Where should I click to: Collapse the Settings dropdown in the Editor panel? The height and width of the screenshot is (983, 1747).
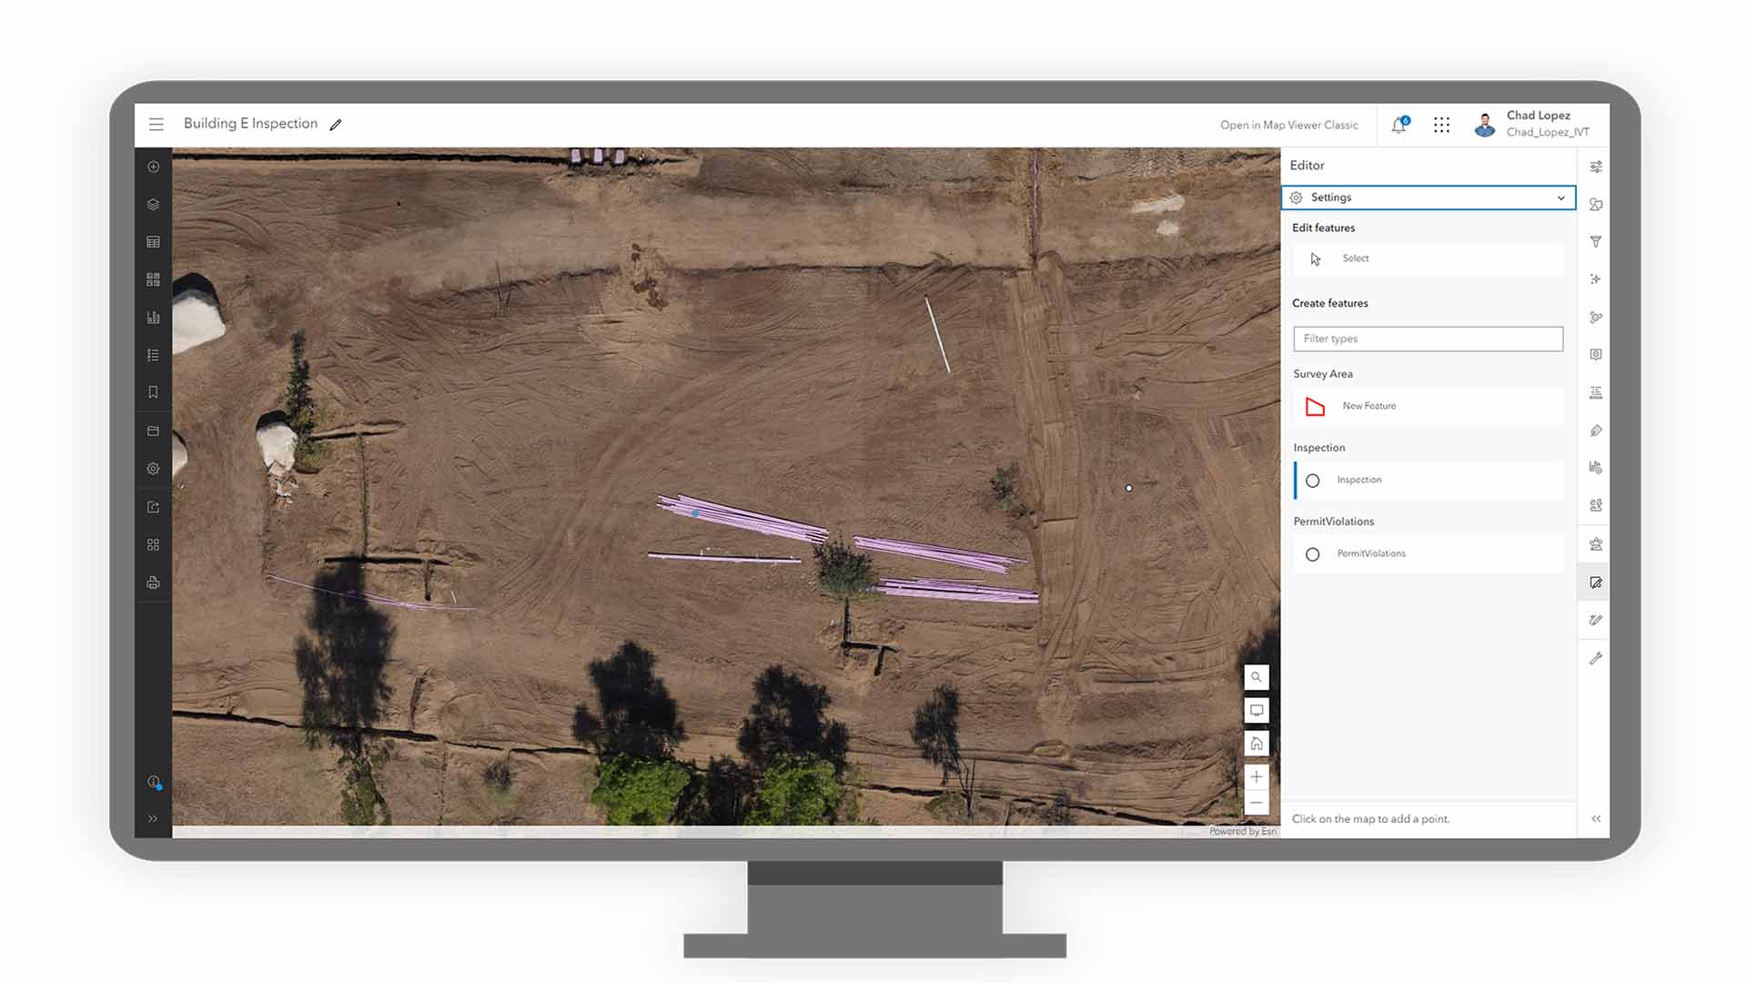tap(1561, 198)
